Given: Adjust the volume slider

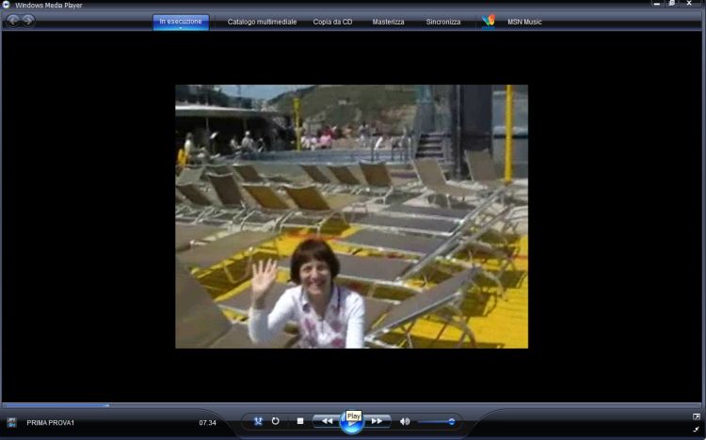Looking at the screenshot, I should pos(438,421).
